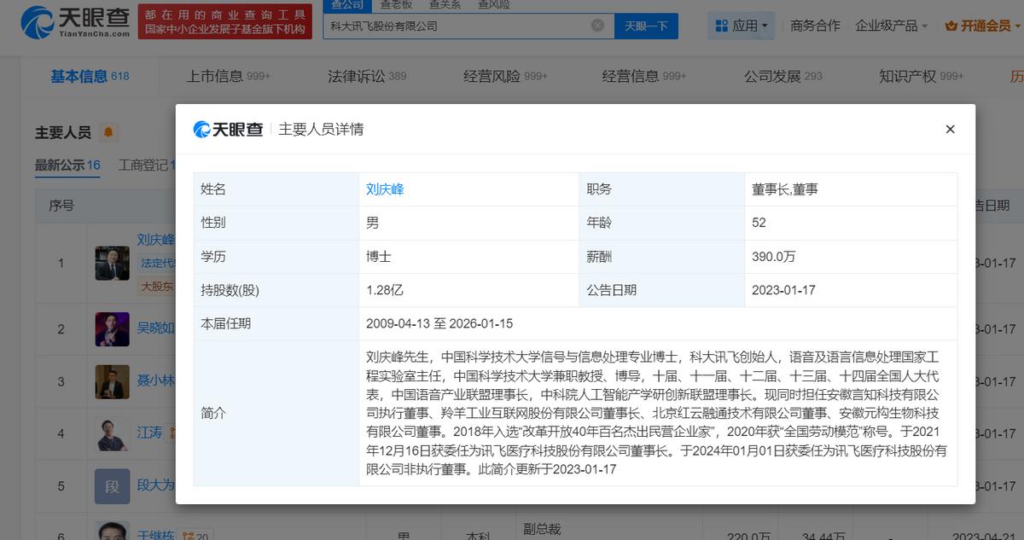
Task: Open 刘庆峰's avatar photo in row 1
Action: [x=112, y=264]
